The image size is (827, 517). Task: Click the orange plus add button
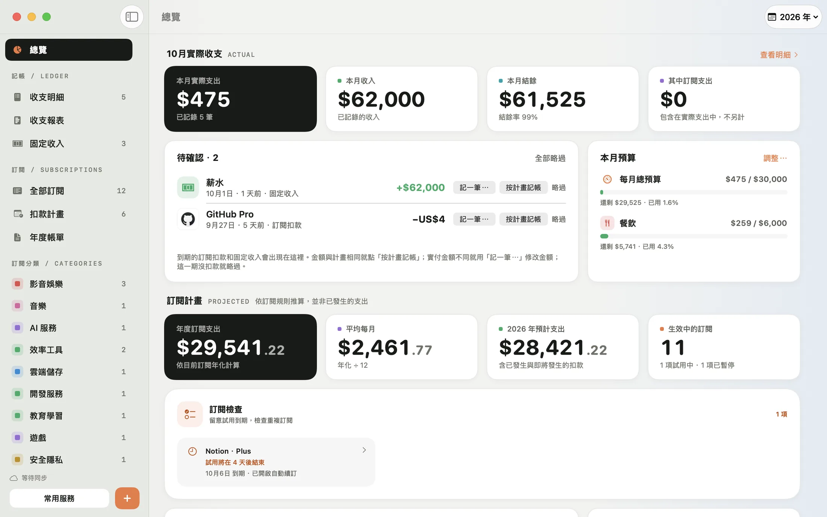[127, 498]
